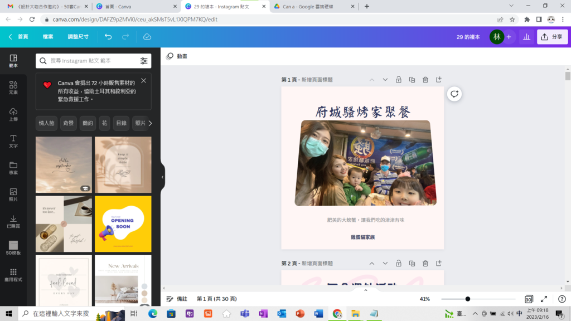Open the 上傳 uploads sidebar panel
The height and width of the screenshot is (321, 571).
(x=13, y=114)
